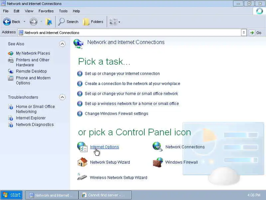Click the Network and Internet Connections header globe icon
Viewport: 266px width, 200px height.
pyautogui.click(x=79, y=44)
